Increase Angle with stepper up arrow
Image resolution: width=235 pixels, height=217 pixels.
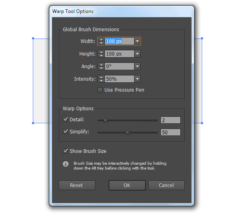pyautogui.click(x=101, y=64)
